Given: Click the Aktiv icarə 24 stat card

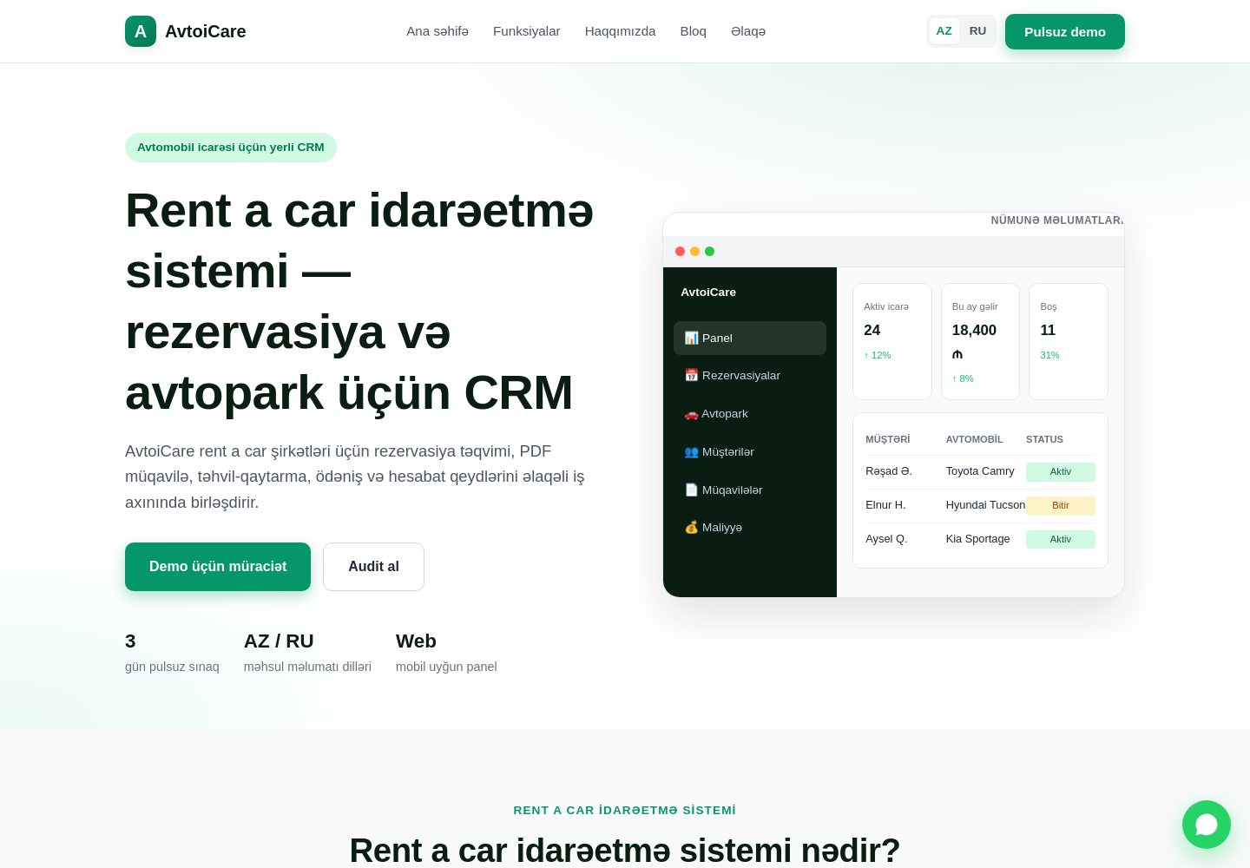Looking at the screenshot, I should coord(892,341).
